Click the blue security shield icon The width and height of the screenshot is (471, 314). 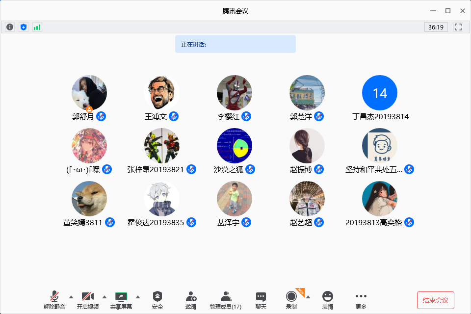pyautogui.click(x=24, y=27)
